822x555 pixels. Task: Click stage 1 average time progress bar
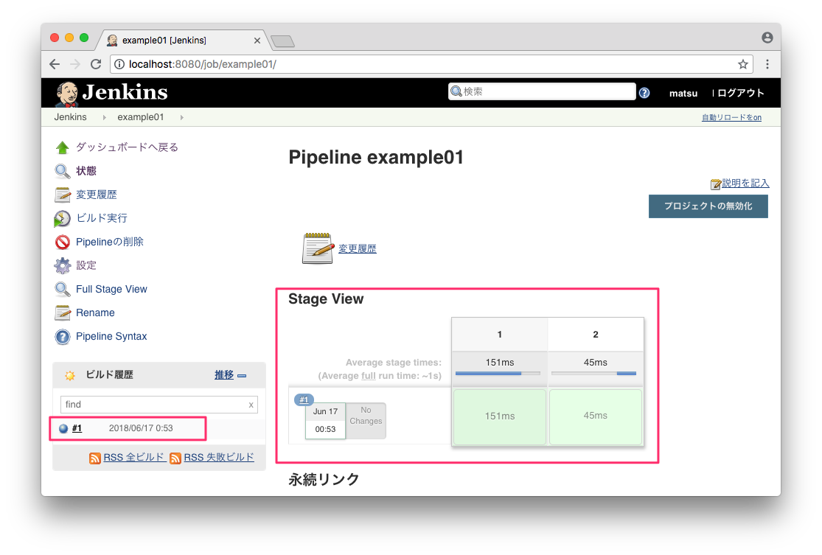[x=498, y=374]
